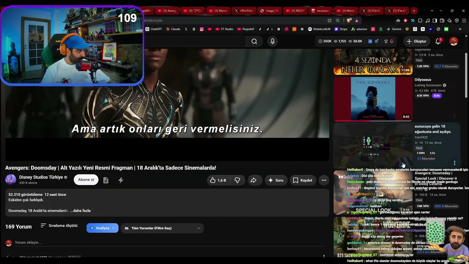Switch to the Incursion tab
This screenshot has width=469, height=264.
pos(320,11)
